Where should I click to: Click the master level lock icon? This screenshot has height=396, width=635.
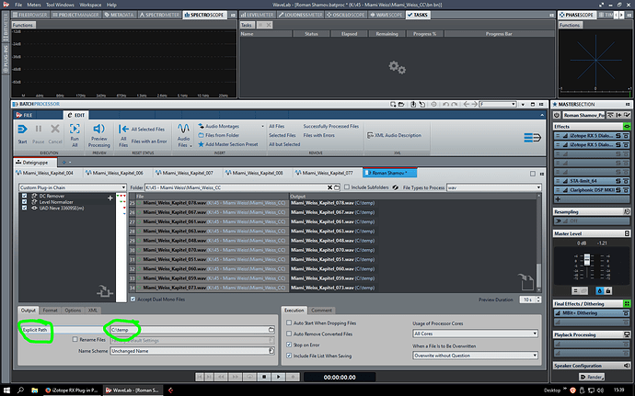(x=608, y=291)
